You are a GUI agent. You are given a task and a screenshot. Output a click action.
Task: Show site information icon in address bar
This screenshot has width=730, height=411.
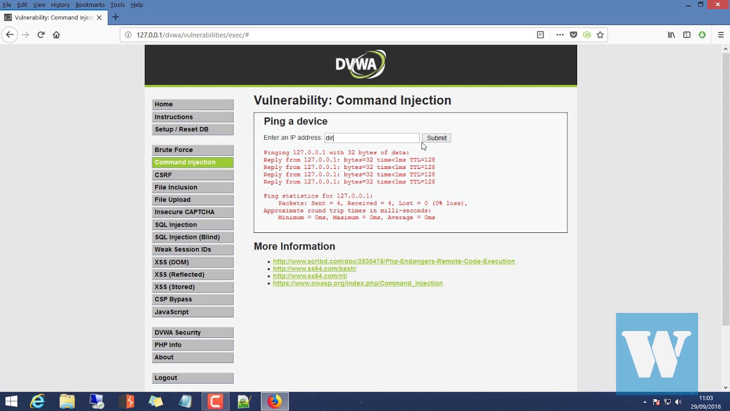[x=128, y=35]
